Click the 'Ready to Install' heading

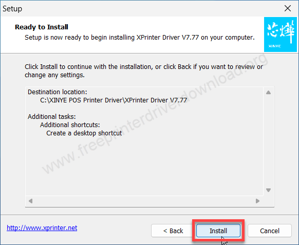42,27
